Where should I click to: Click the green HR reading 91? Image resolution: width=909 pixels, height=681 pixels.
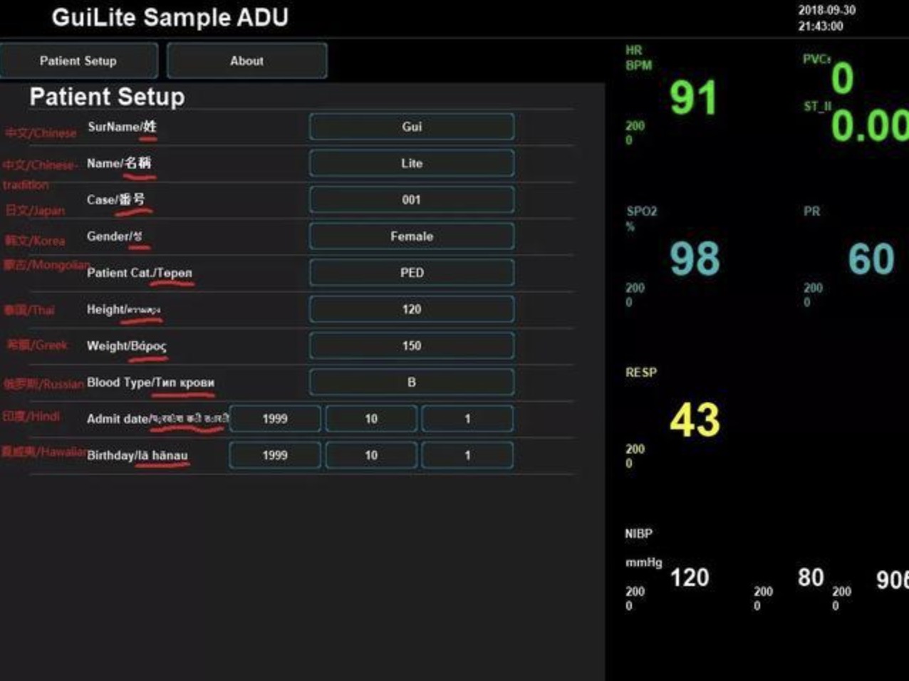coord(693,98)
